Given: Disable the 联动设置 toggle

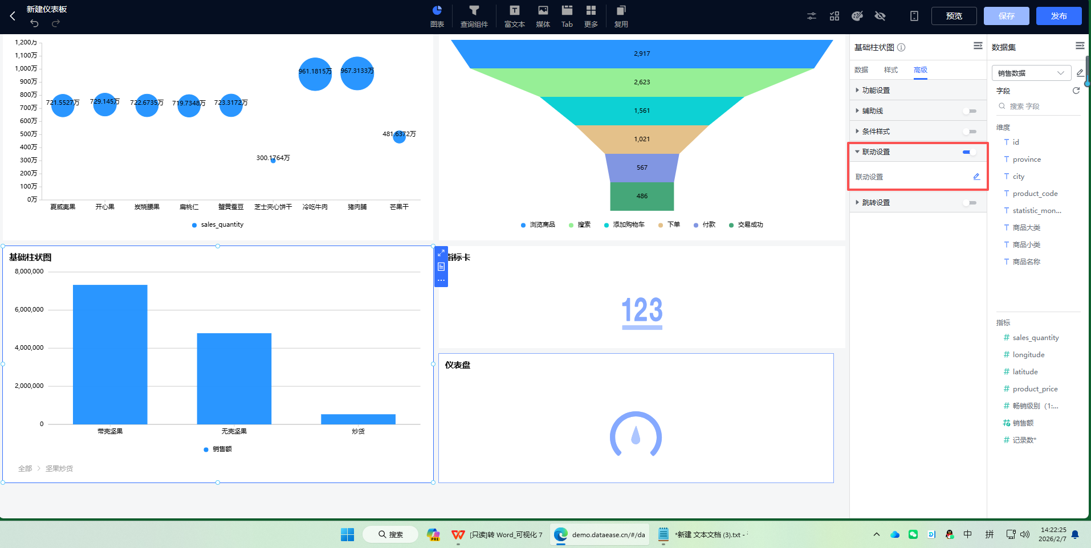Looking at the screenshot, I should coord(970,152).
